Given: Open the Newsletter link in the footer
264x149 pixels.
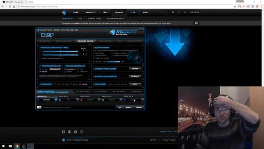Looking at the screenshot, I should (166, 132).
